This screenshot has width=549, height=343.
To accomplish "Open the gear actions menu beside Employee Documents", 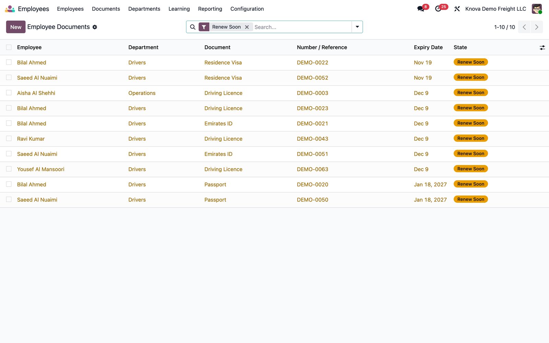I will [95, 27].
